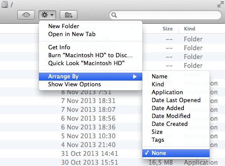Choose Quick Look "Macintosh HD"
This screenshot has width=225, height=166.
(x=91, y=63)
